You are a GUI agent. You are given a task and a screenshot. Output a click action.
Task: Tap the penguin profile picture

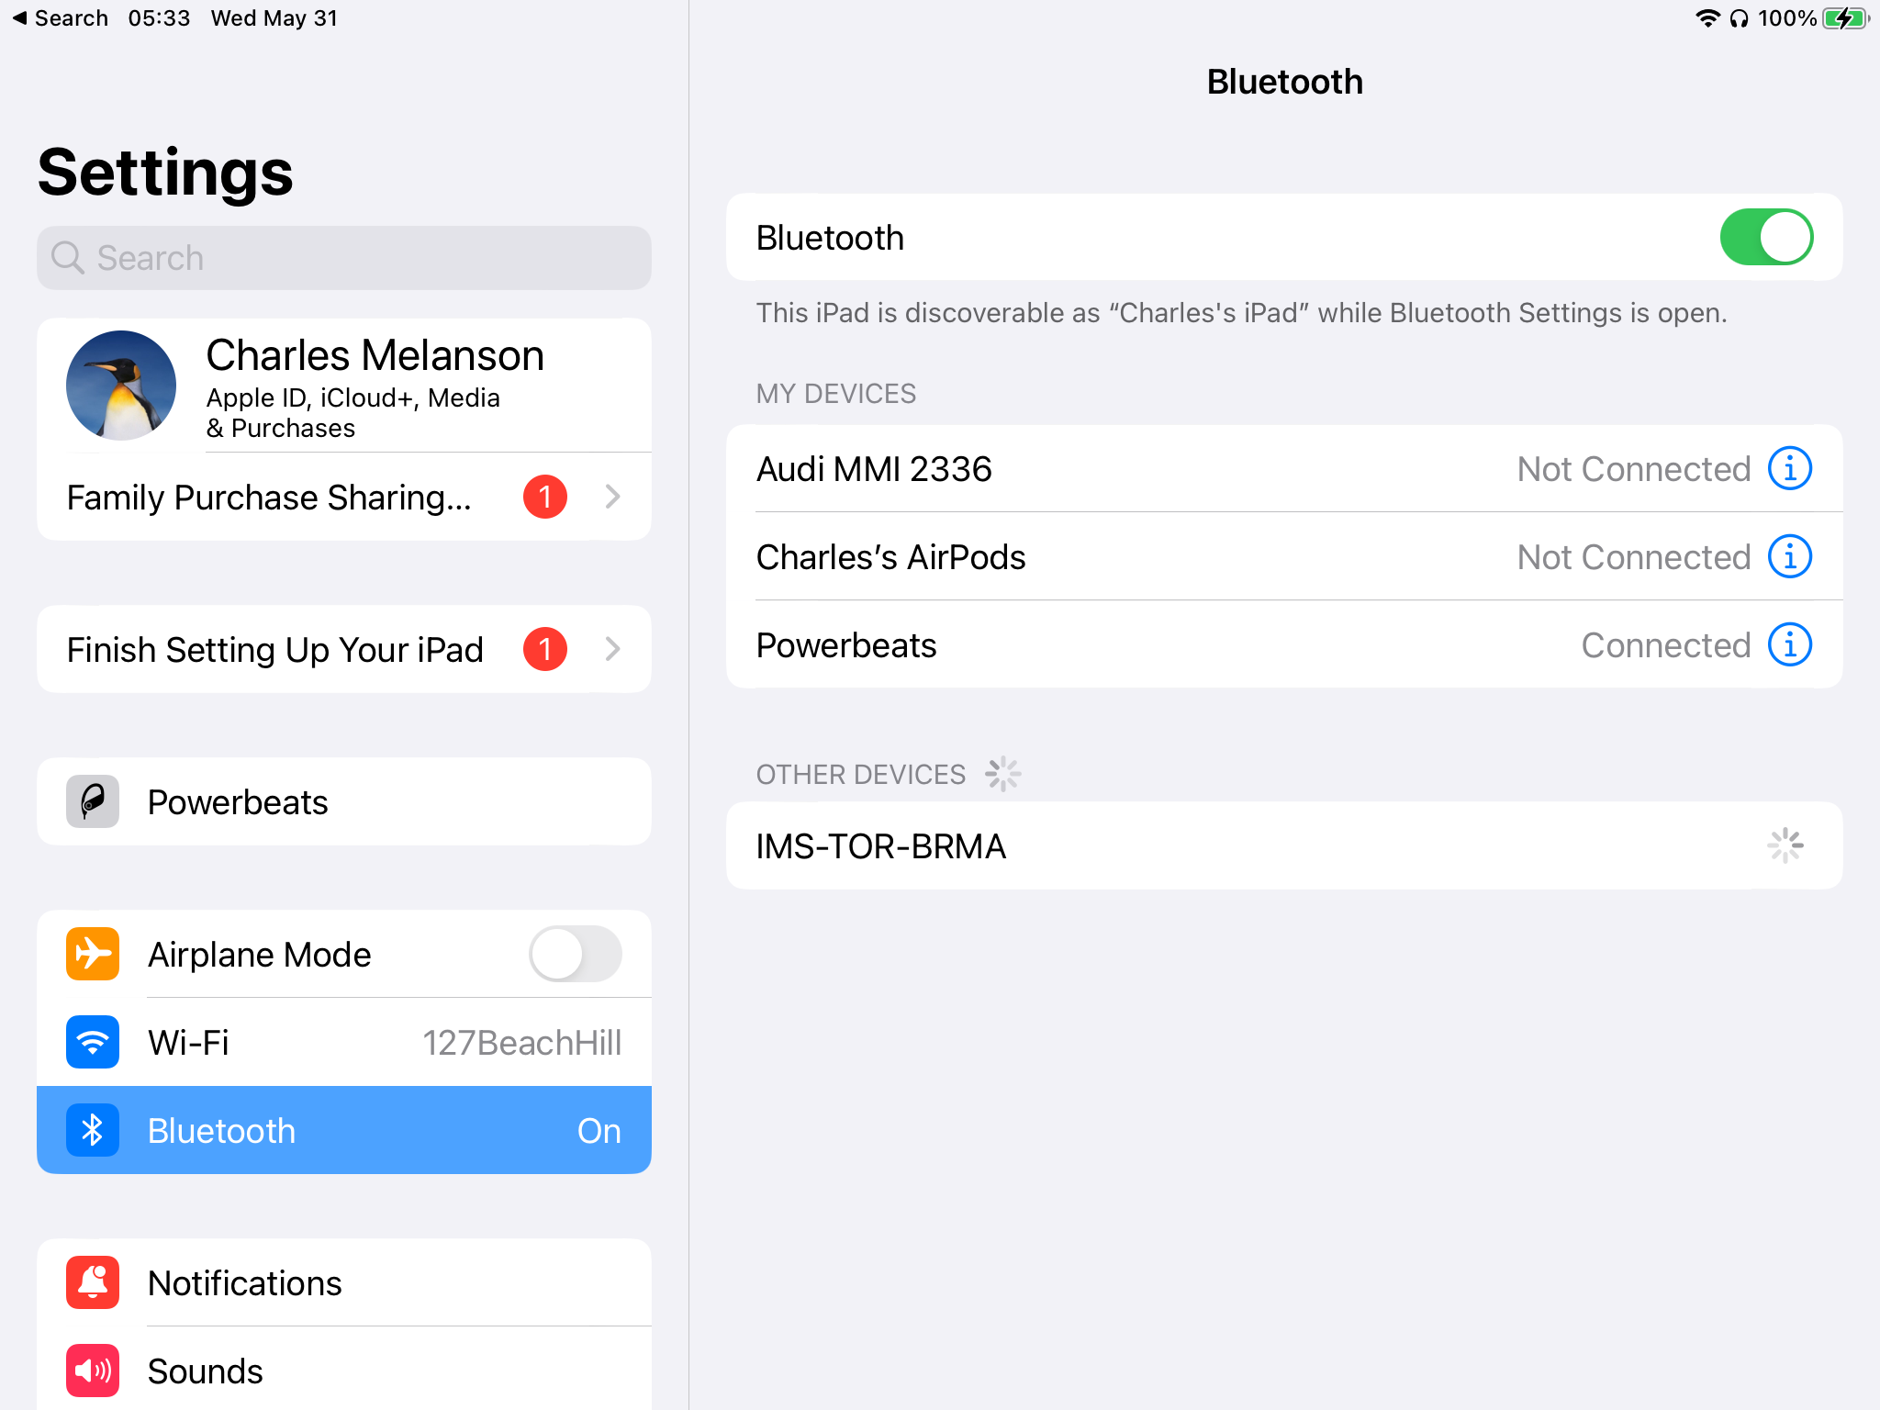click(x=121, y=386)
